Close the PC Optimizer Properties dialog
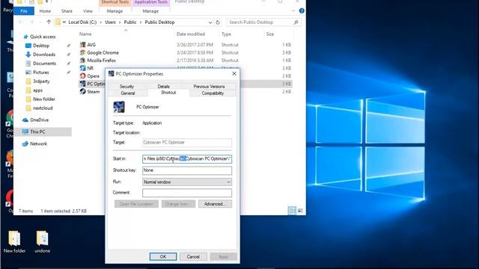 point(234,73)
